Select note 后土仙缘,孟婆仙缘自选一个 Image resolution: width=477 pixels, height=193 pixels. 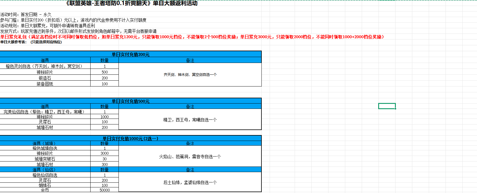point(190,182)
